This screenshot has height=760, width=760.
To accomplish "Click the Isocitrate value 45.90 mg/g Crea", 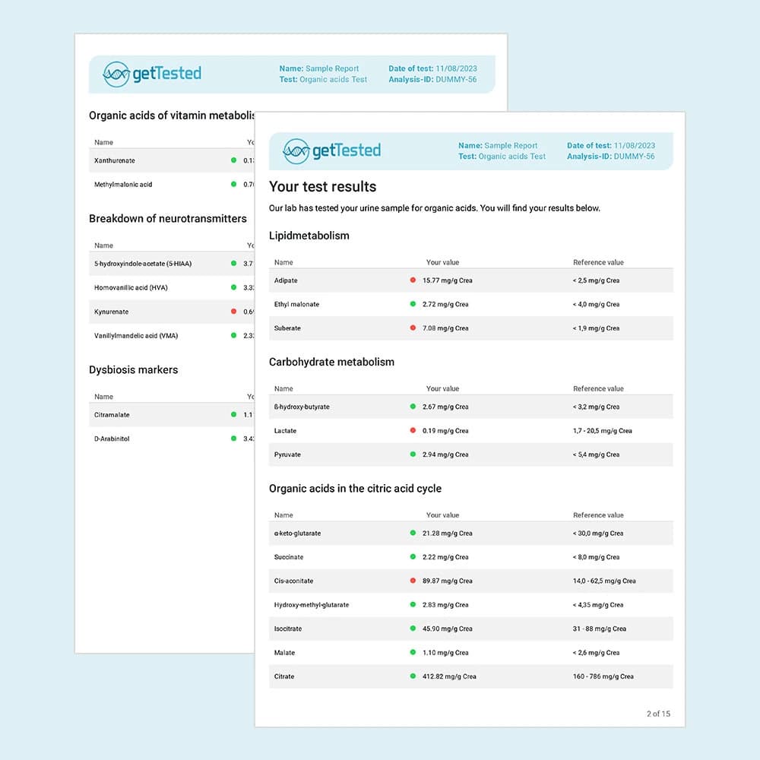I will (447, 629).
